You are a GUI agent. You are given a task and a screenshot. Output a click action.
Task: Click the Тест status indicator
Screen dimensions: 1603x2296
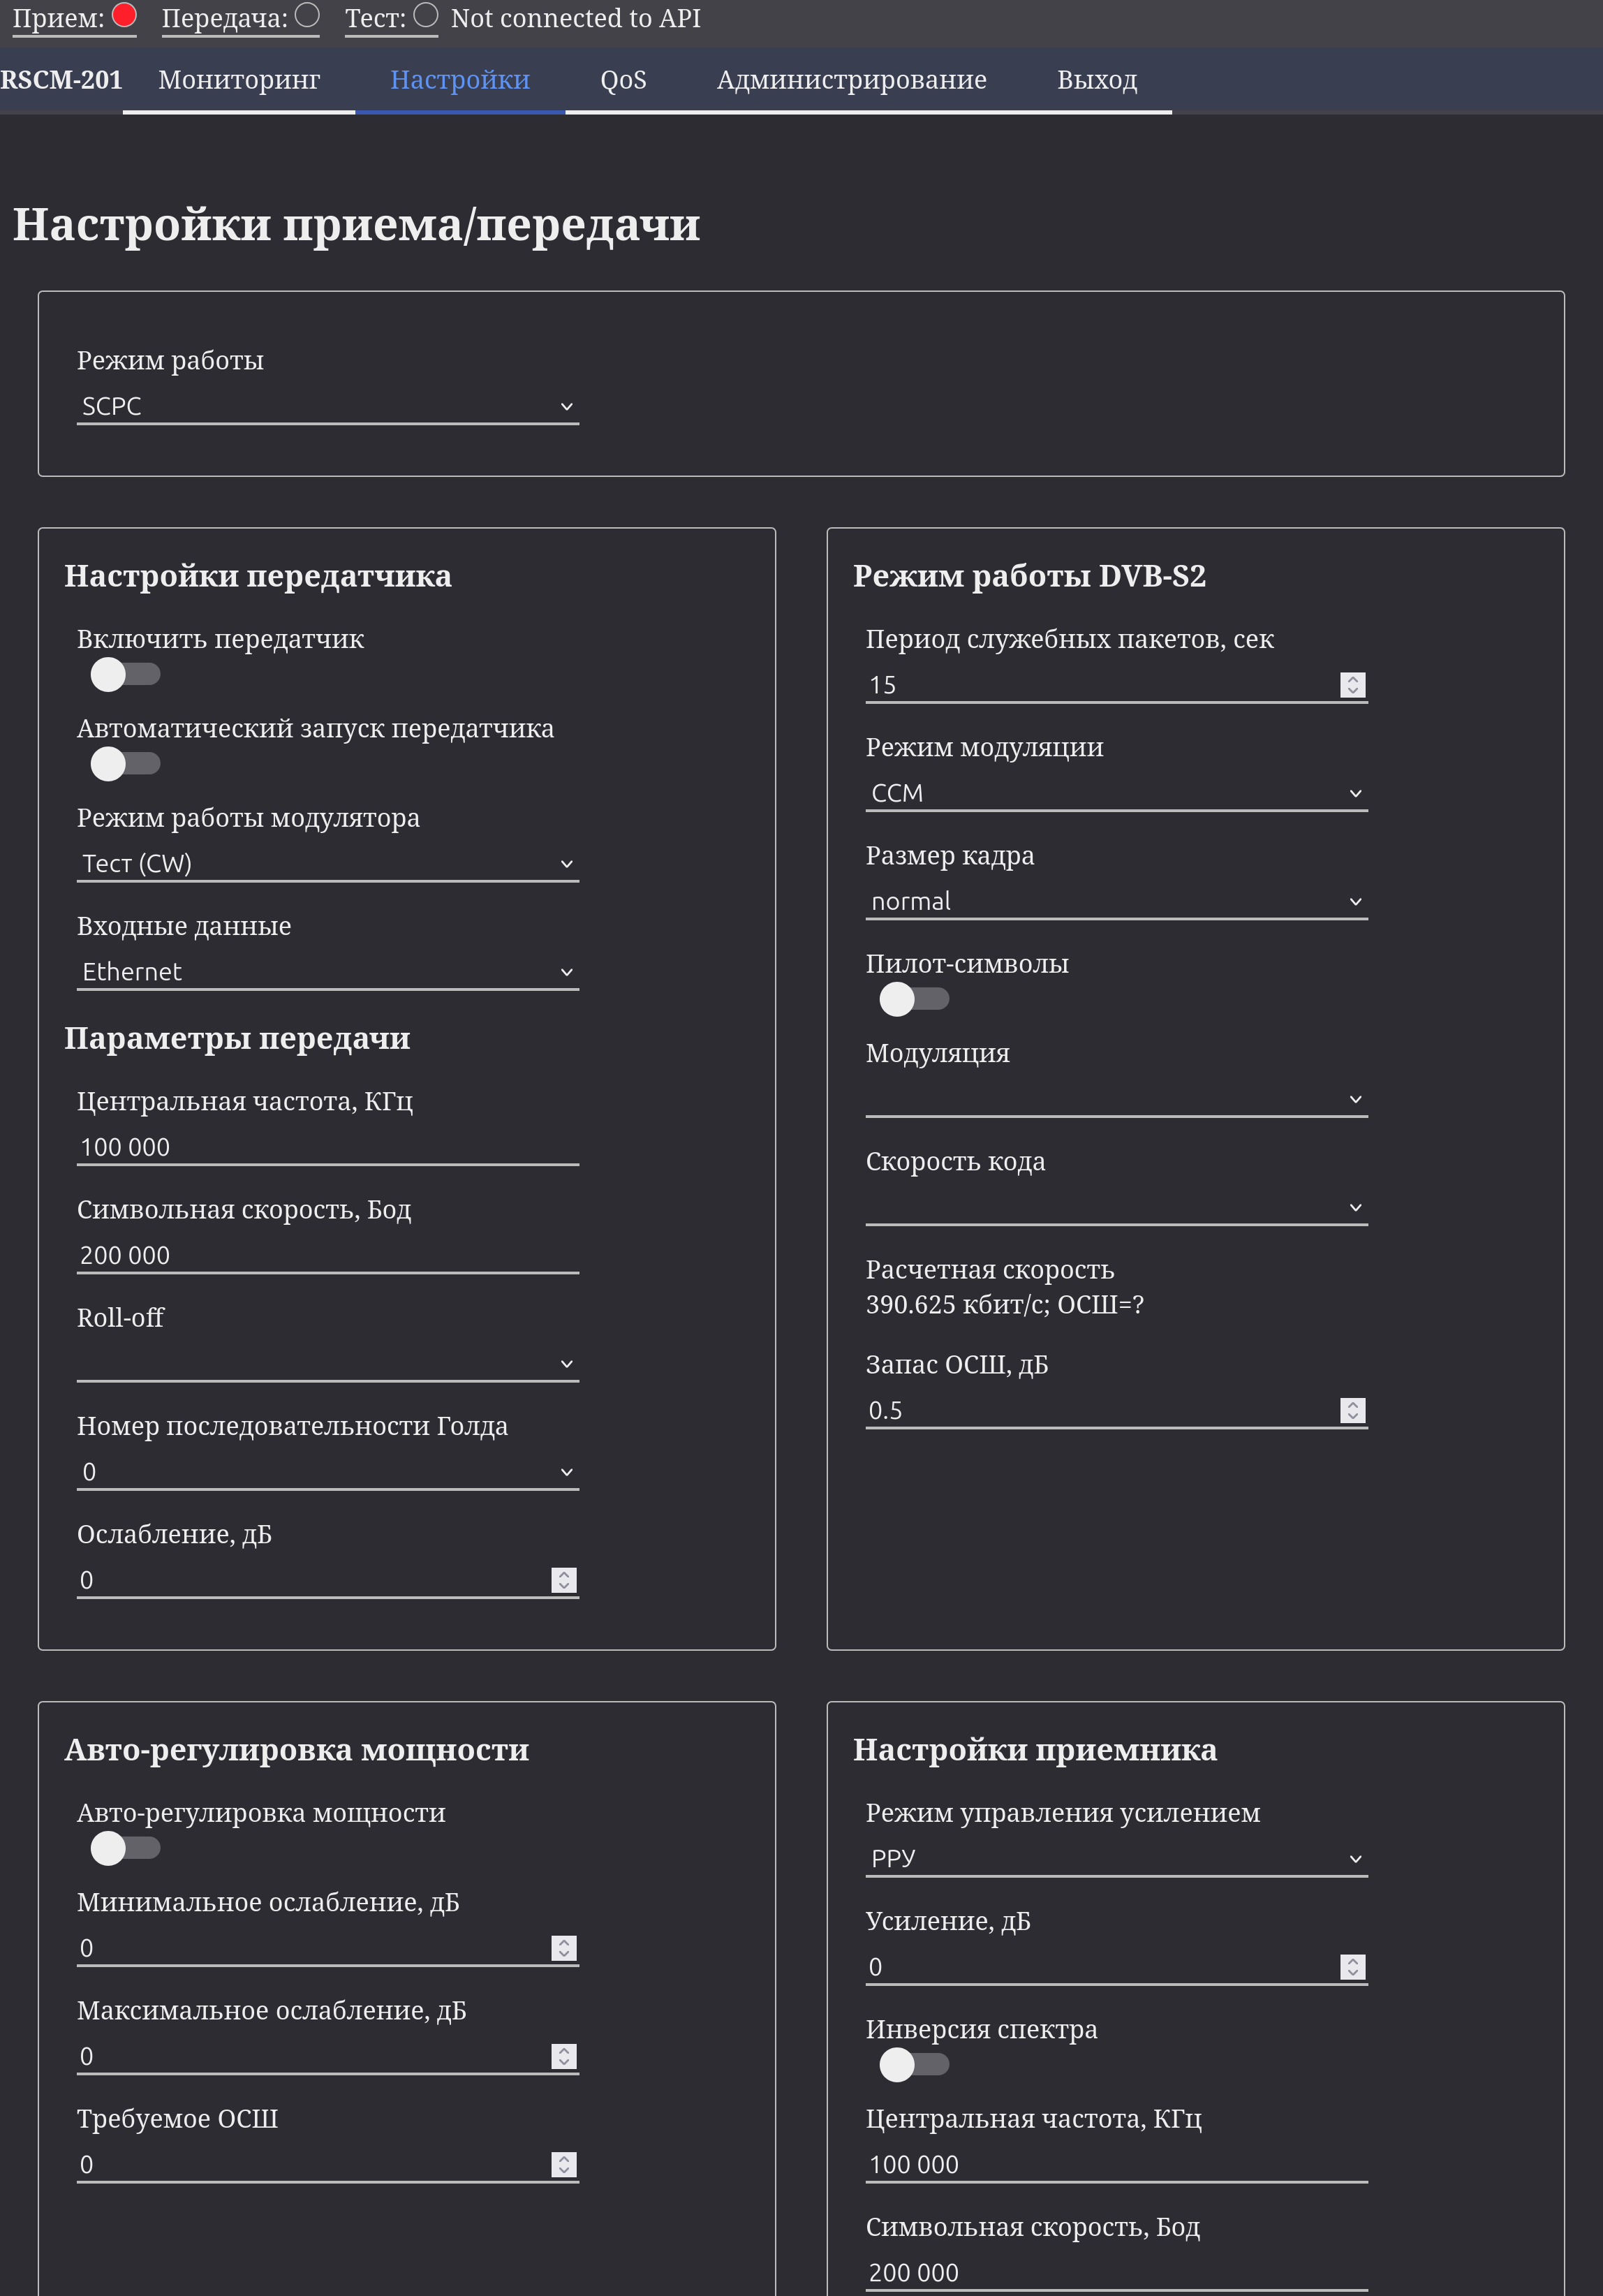click(426, 16)
